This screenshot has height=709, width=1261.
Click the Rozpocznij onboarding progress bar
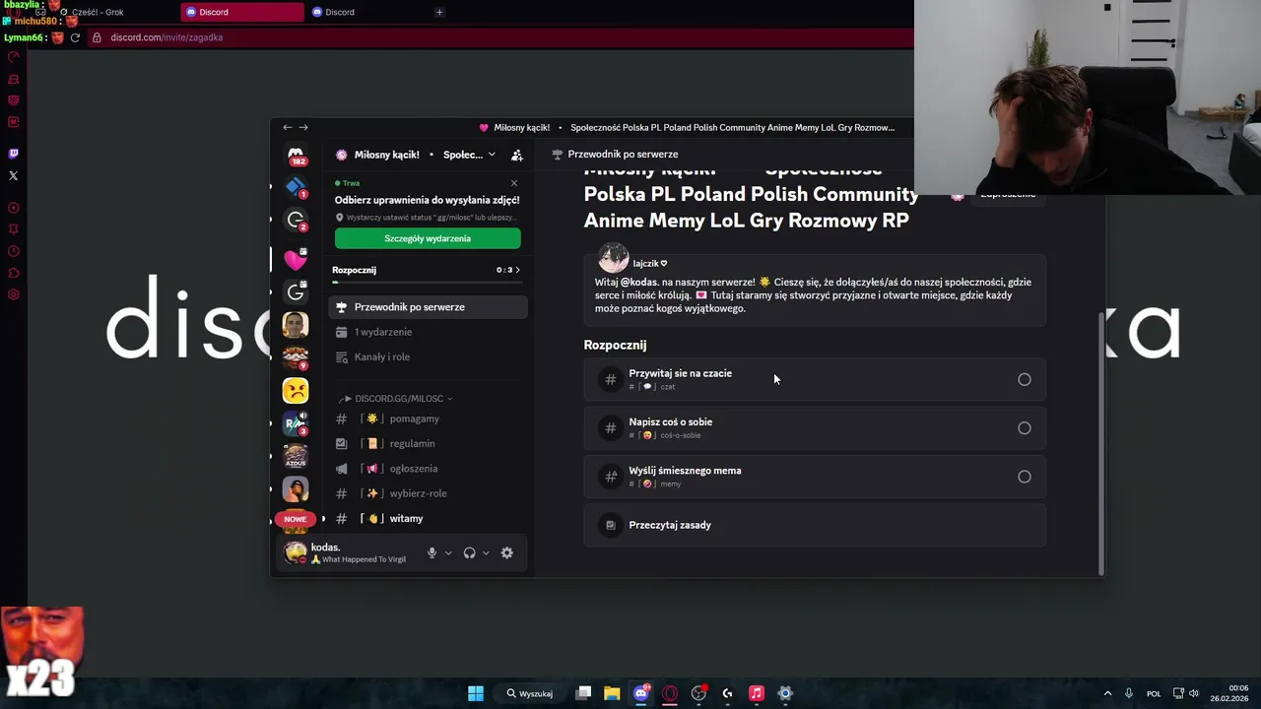(426, 283)
